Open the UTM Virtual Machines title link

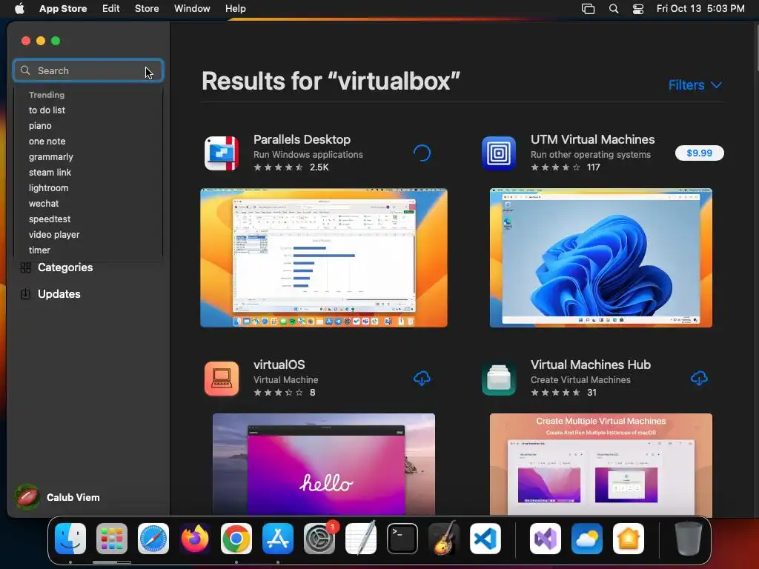pos(592,139)
